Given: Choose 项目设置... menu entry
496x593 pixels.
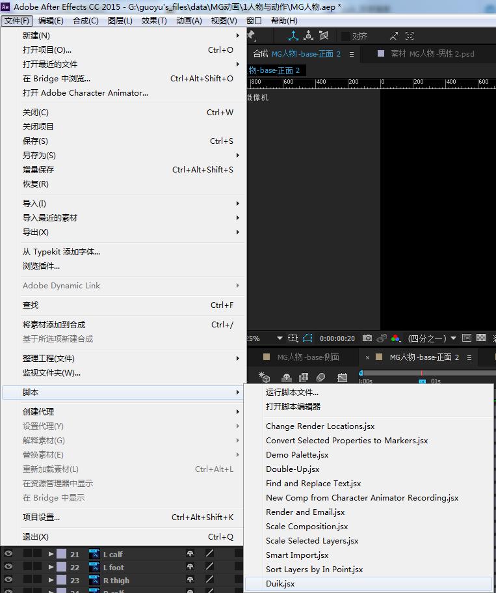Looking at the screenshot, I should (124, 517).
